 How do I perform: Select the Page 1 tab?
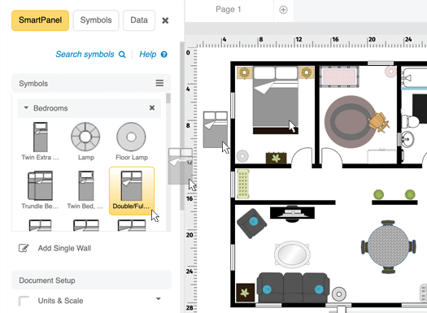pyautogui.click(x=229, y=10)
